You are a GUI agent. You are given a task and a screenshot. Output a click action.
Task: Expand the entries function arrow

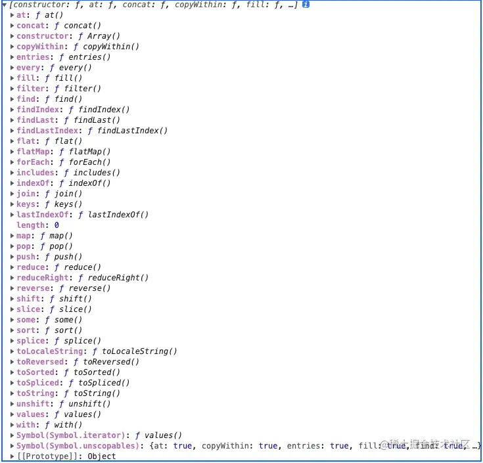click(x=12, y=57)
